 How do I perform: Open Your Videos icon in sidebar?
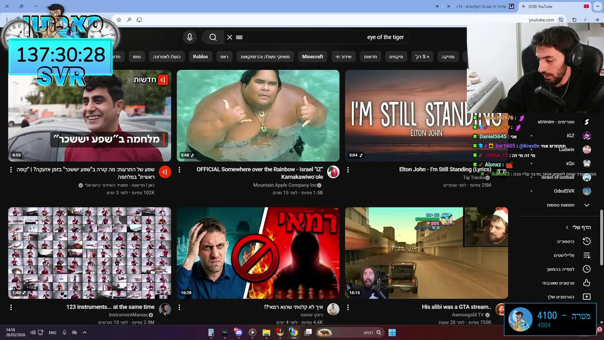tap(587, 297)
